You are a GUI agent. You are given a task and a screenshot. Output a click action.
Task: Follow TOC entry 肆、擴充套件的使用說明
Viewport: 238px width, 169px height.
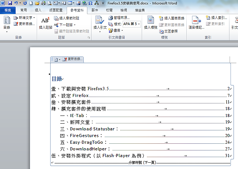[x=141, y=109]
